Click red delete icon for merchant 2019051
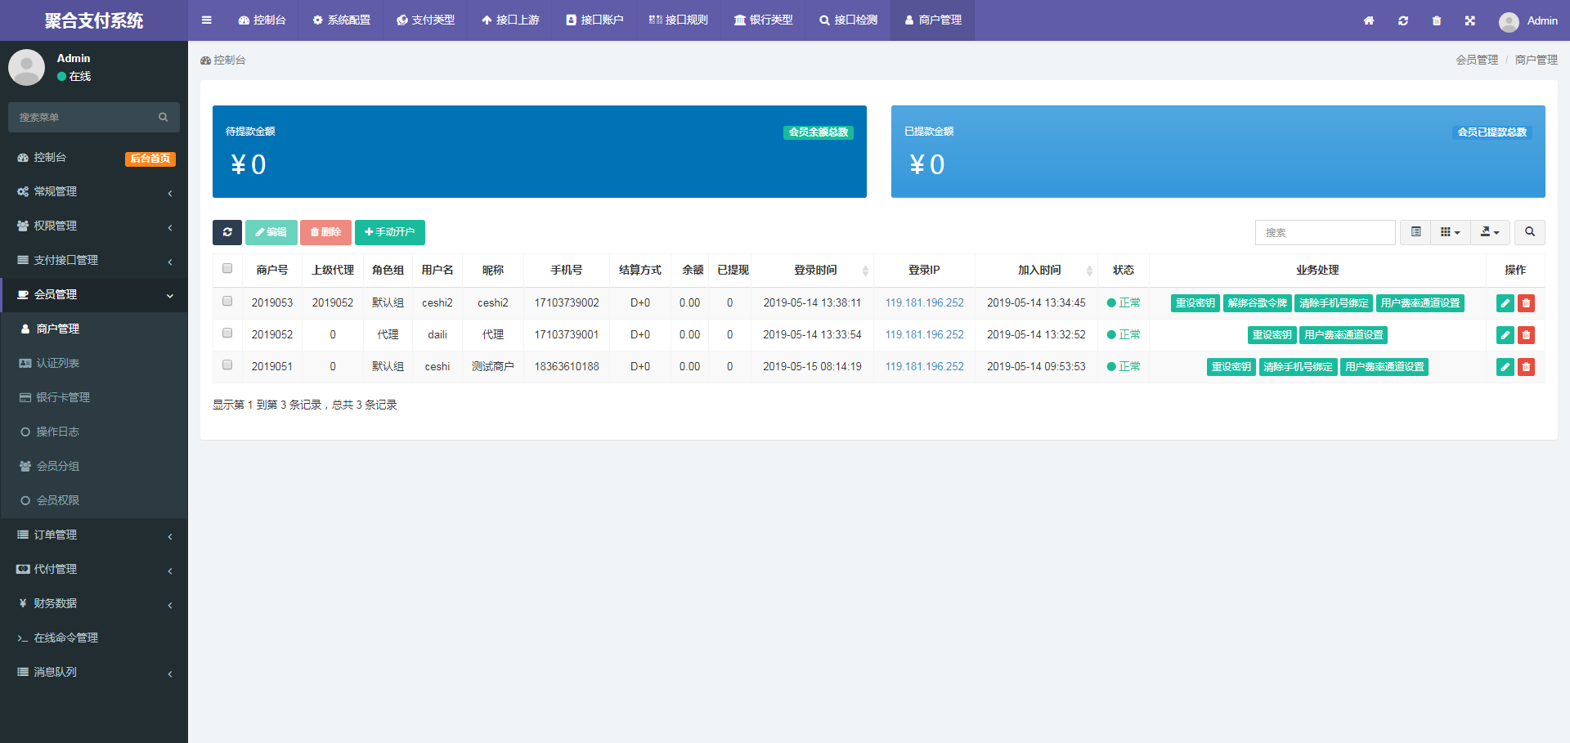Screen dimensions: 1570x743 pyautogui.click(x=1526, y=367)
